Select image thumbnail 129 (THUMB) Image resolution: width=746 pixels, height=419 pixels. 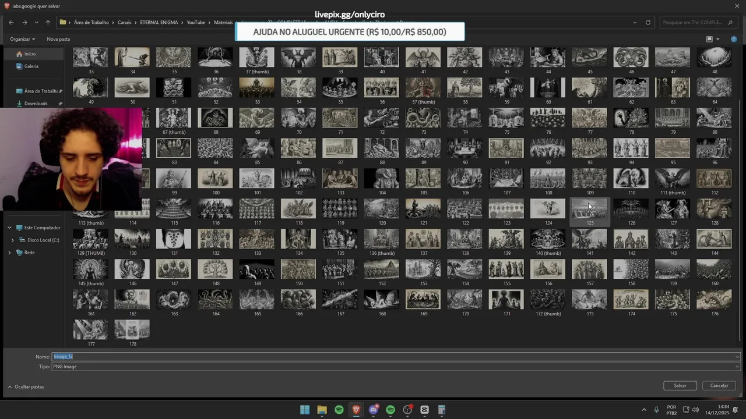[90, 243]
